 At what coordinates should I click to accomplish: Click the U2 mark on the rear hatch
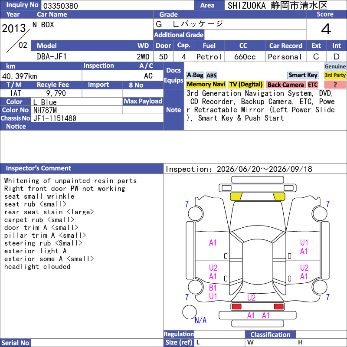click(x=251, y=298)
